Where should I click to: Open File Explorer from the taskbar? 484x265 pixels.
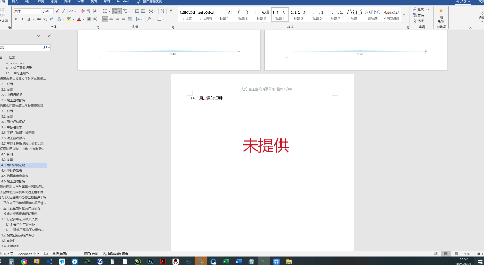289,261
